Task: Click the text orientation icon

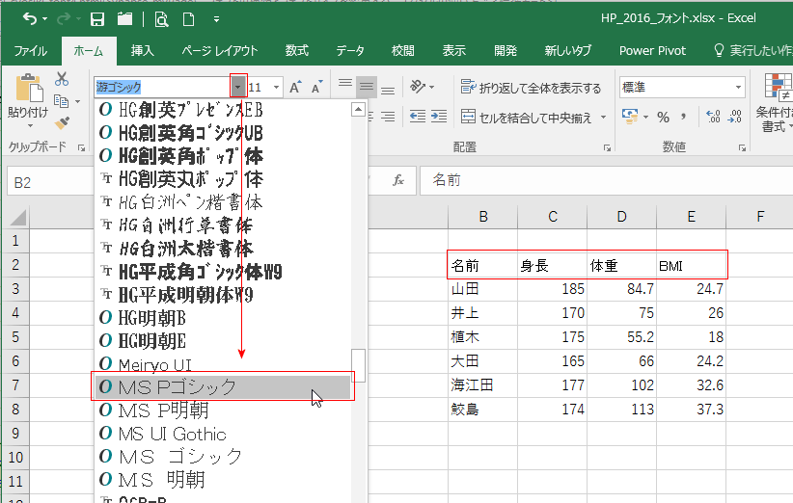Action: 417,88
